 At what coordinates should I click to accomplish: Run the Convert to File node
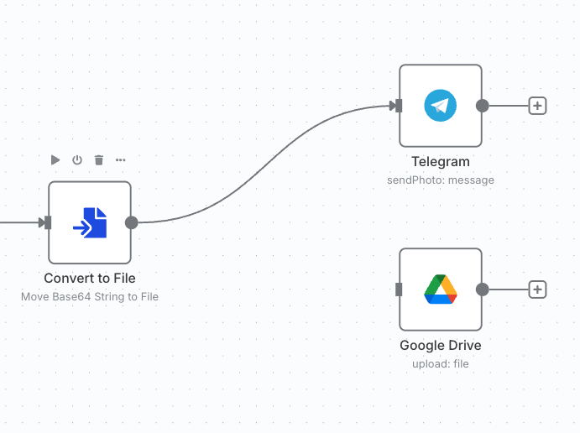pyautogui.click(x=55, y=160)
